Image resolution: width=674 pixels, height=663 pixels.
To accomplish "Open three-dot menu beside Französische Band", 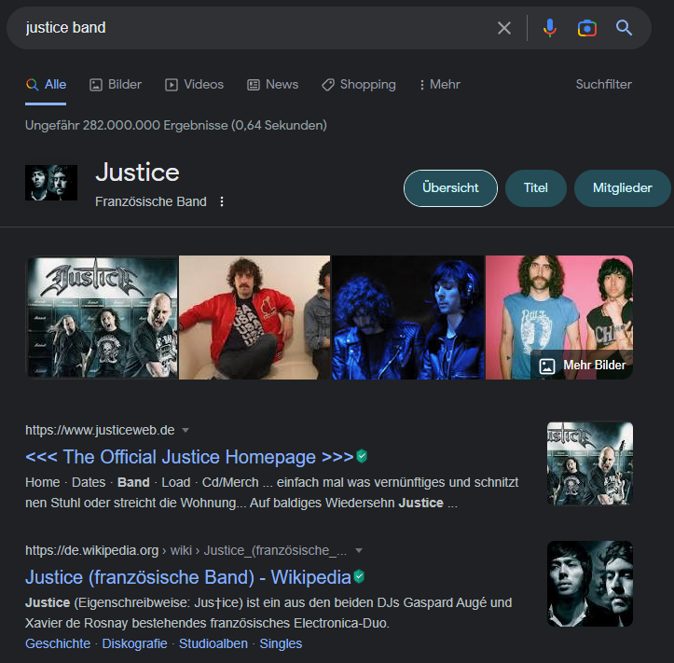I will pyautogui.click(x=222, y=201).
